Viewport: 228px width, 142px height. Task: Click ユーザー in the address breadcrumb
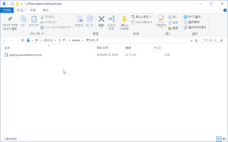coord(62,40)
